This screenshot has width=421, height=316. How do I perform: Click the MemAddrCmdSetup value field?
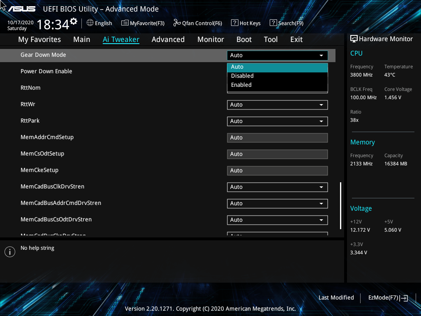coord(278,137)
